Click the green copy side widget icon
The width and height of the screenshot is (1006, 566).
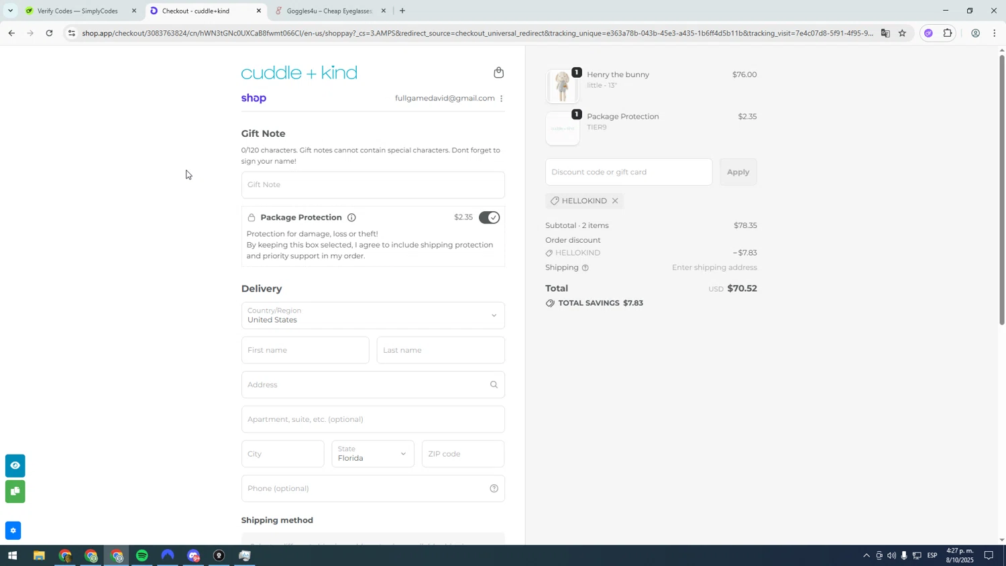(x=15, y=492)
